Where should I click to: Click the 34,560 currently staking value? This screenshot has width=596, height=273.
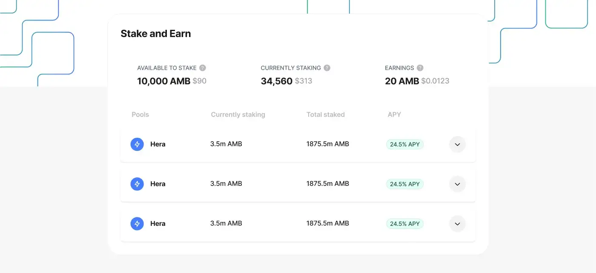click(x=276, y=81)
